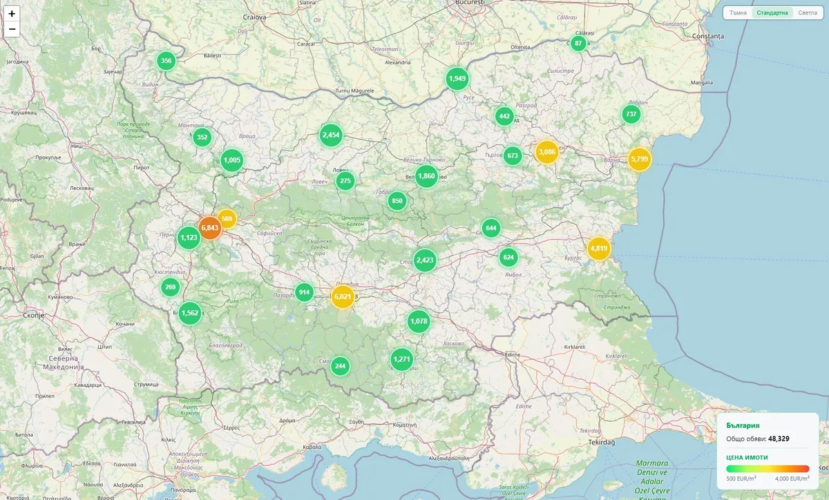The width and height of the screenshot is (829, 500).
Task: Click the Общо обяви 48,329 total count
Action: click(756, 439)
